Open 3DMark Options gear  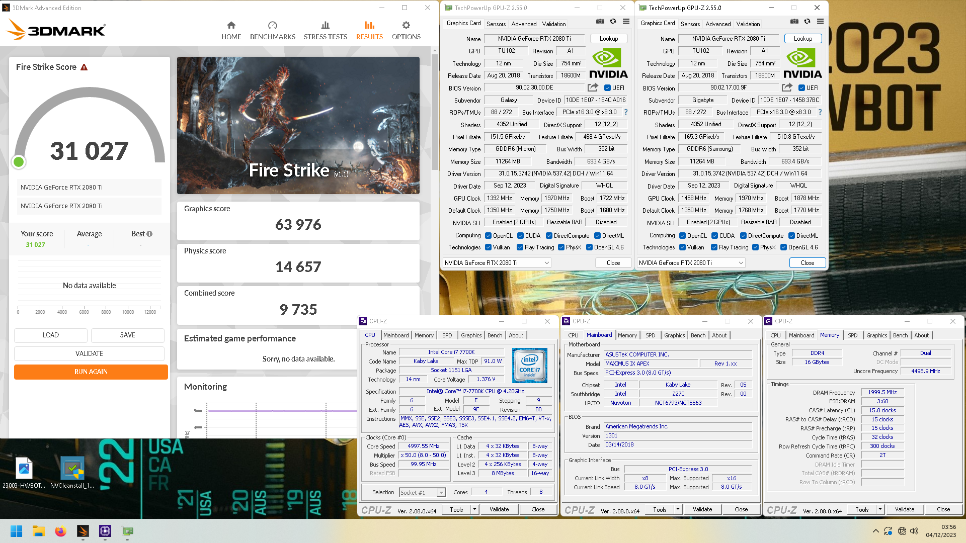pyautogui.click(x=406, y=31)
